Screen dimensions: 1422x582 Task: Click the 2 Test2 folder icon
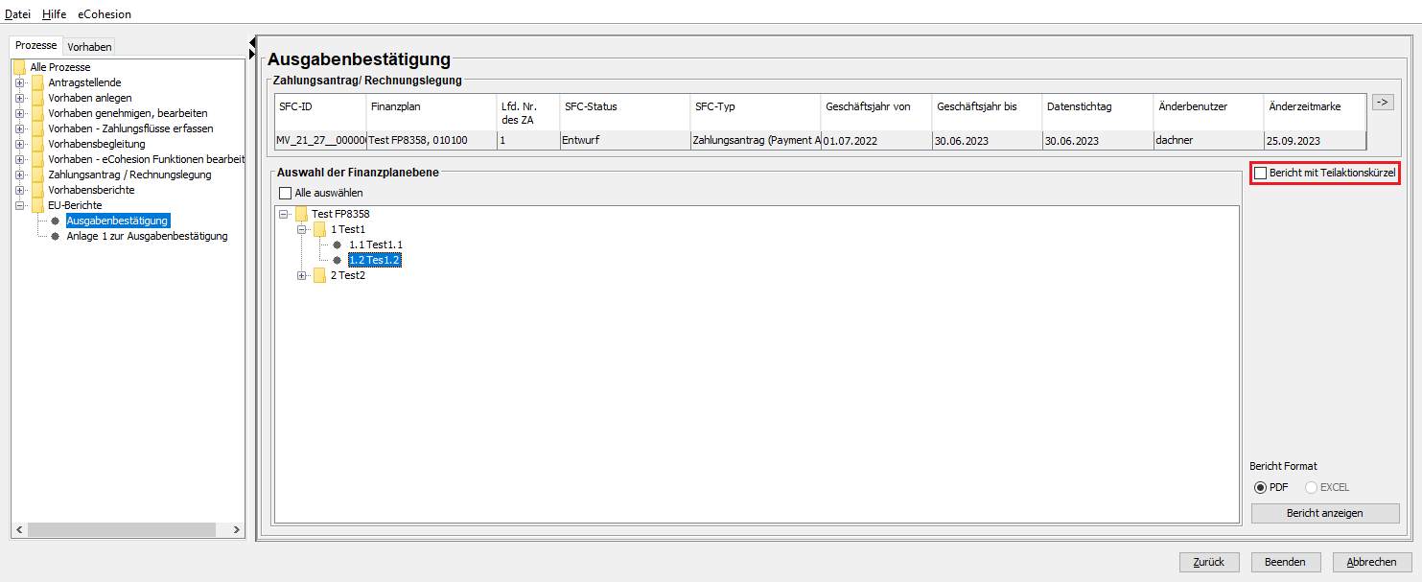(320, 275)
